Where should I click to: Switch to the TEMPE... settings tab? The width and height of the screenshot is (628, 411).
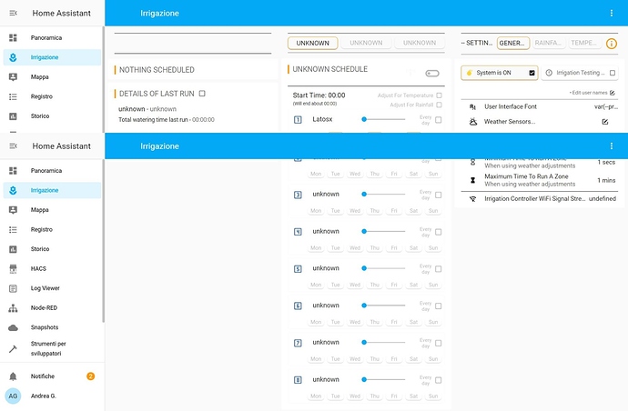584,43
